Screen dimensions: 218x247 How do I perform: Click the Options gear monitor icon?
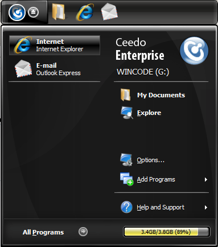[x=126, y=160]
